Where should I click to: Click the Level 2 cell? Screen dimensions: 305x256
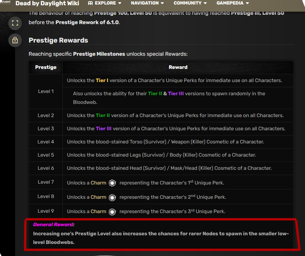[46, 116]
